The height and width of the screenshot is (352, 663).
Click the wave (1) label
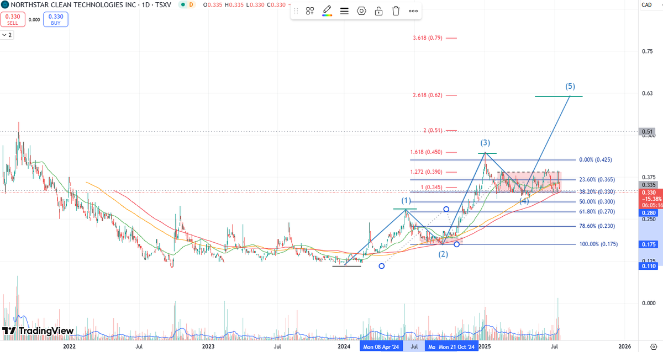(406, 200)
